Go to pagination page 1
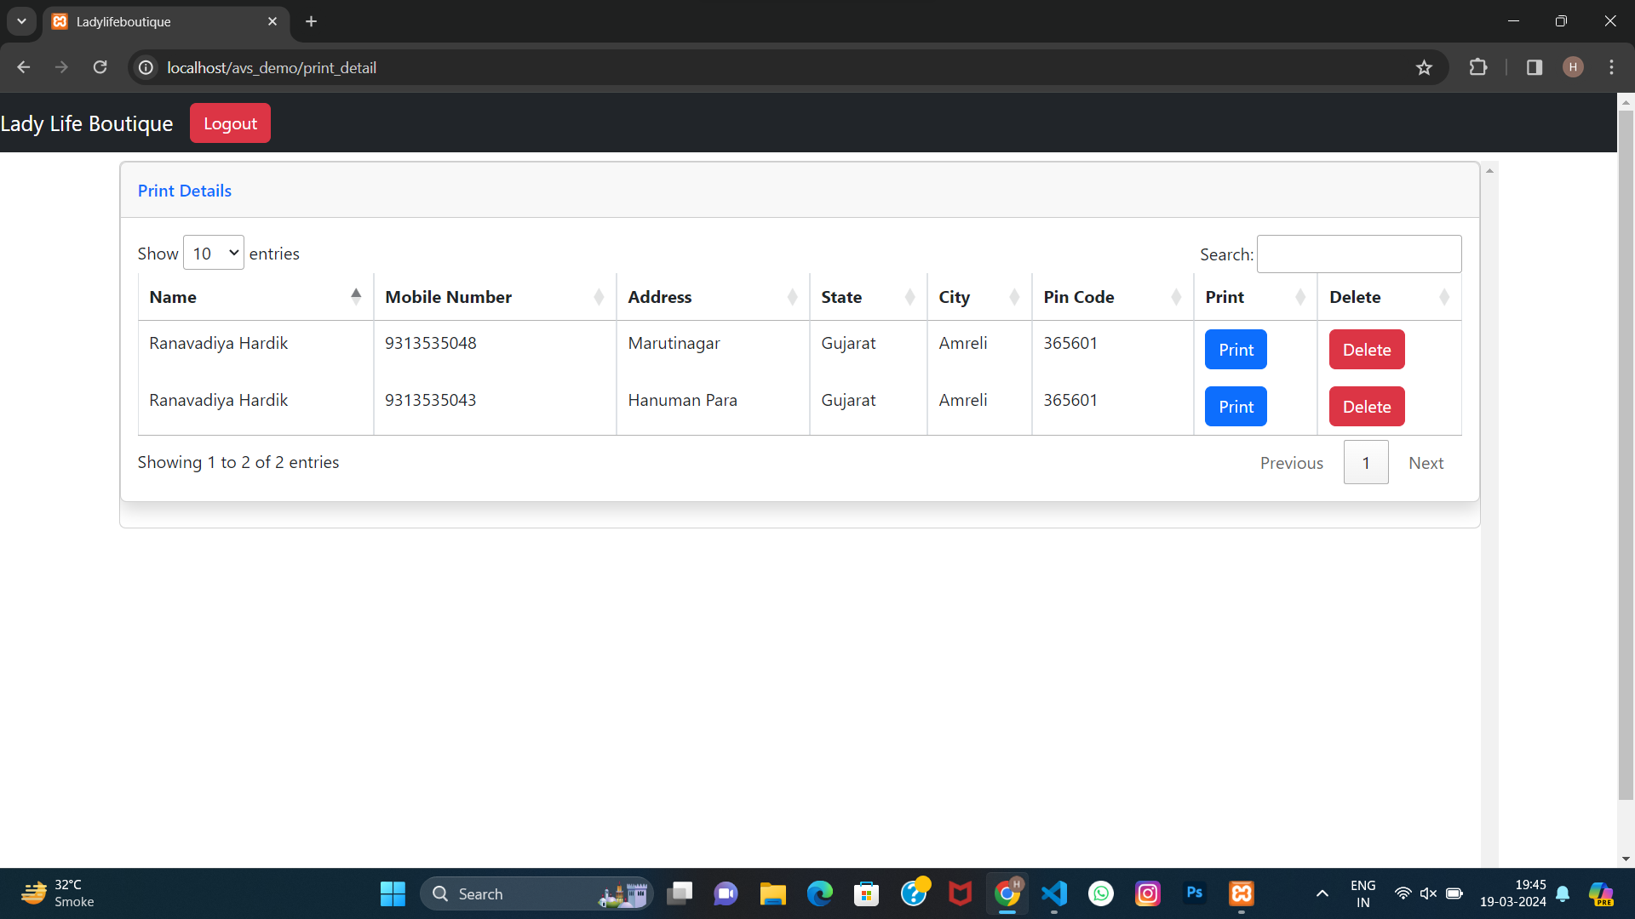Screen dimensions: 1635x919 tap(1365, 463)
